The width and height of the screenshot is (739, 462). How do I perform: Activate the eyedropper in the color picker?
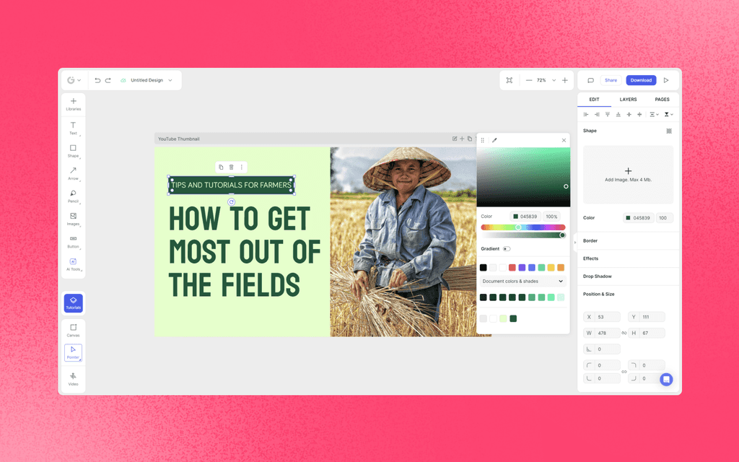(x=495, y=139)
